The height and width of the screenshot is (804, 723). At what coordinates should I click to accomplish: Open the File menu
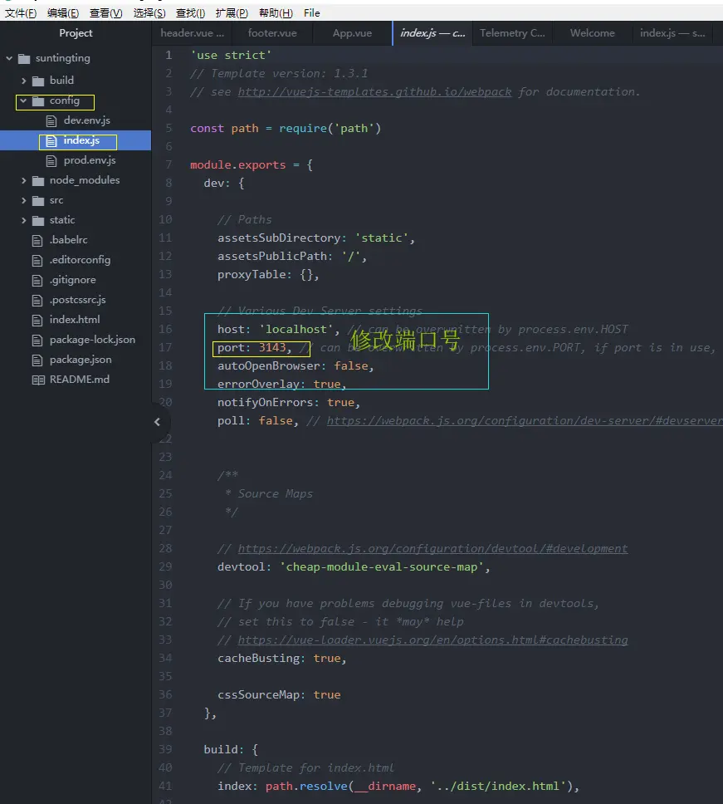311,13
